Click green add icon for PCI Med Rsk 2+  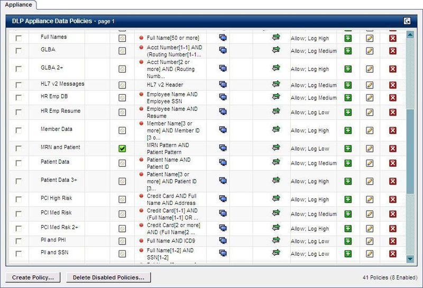tap(348, 228)
